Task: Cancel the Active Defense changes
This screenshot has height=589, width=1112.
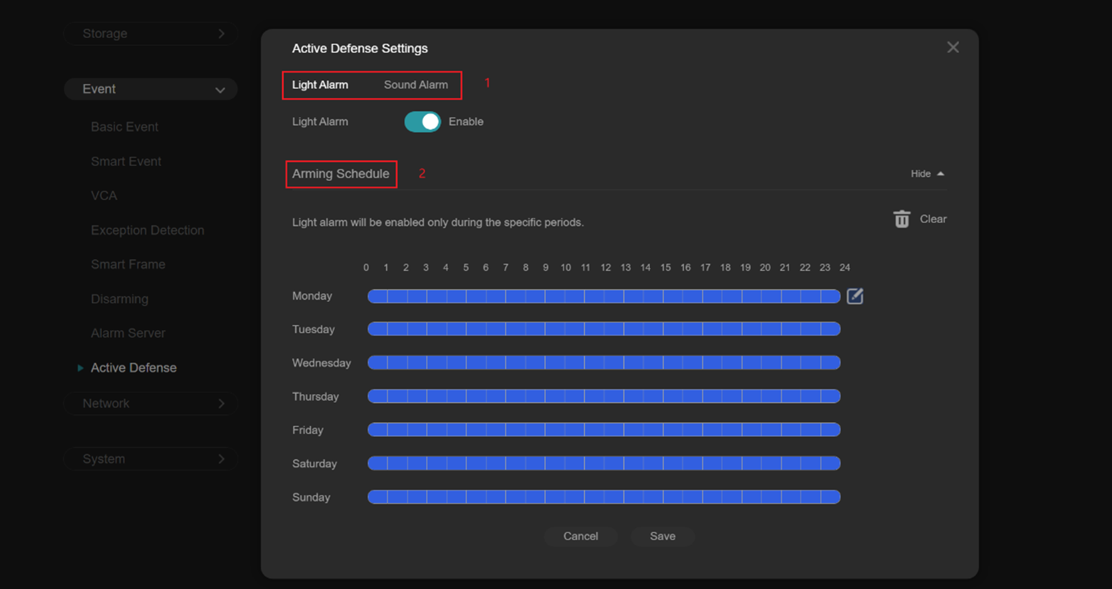Action: pyautogui.click(x=581, y=536)
